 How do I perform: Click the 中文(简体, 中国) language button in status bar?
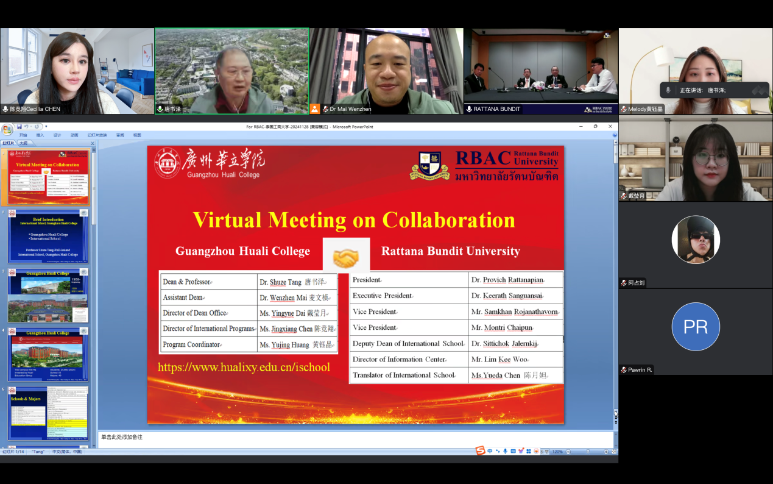[67, 452]
